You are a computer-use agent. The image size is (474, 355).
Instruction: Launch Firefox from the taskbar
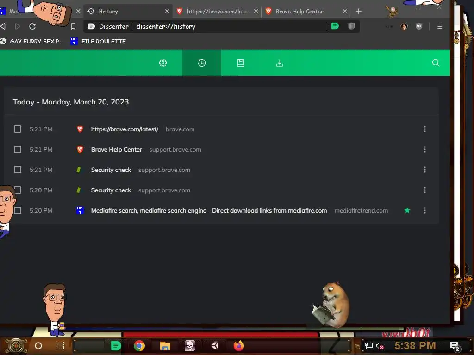239,346
